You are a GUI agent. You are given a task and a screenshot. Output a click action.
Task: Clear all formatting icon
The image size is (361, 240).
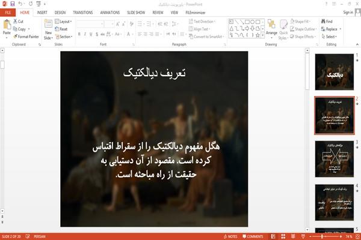131,24
